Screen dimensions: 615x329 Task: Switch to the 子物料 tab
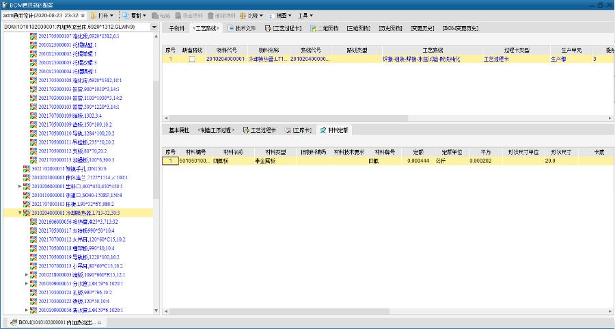click(x=177, y=28)
